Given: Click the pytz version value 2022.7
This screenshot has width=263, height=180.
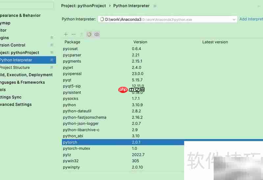Looking at the screenshot, I should [138, 155].
